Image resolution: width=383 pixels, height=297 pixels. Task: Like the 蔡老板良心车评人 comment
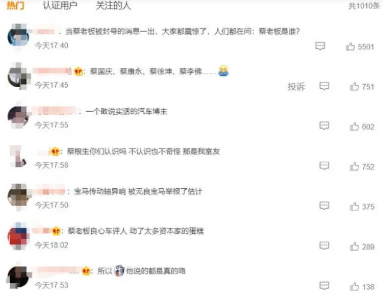click(354, 246)
